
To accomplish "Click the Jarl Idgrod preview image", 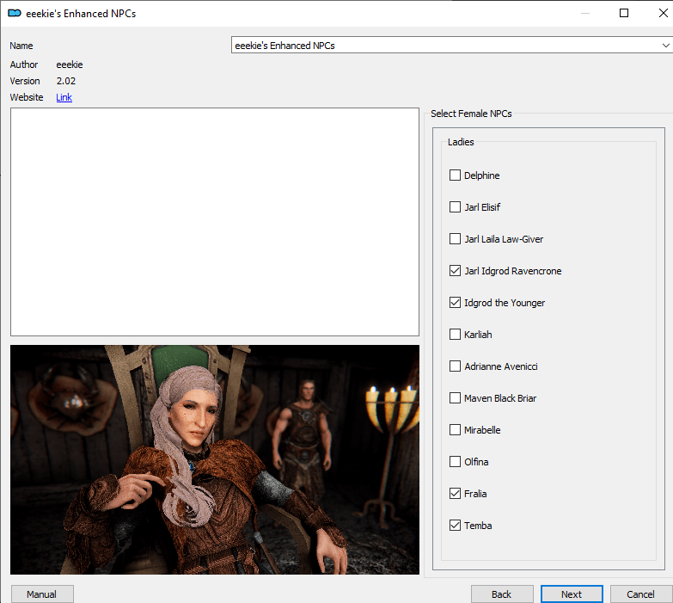I will (x=215, y=459).
